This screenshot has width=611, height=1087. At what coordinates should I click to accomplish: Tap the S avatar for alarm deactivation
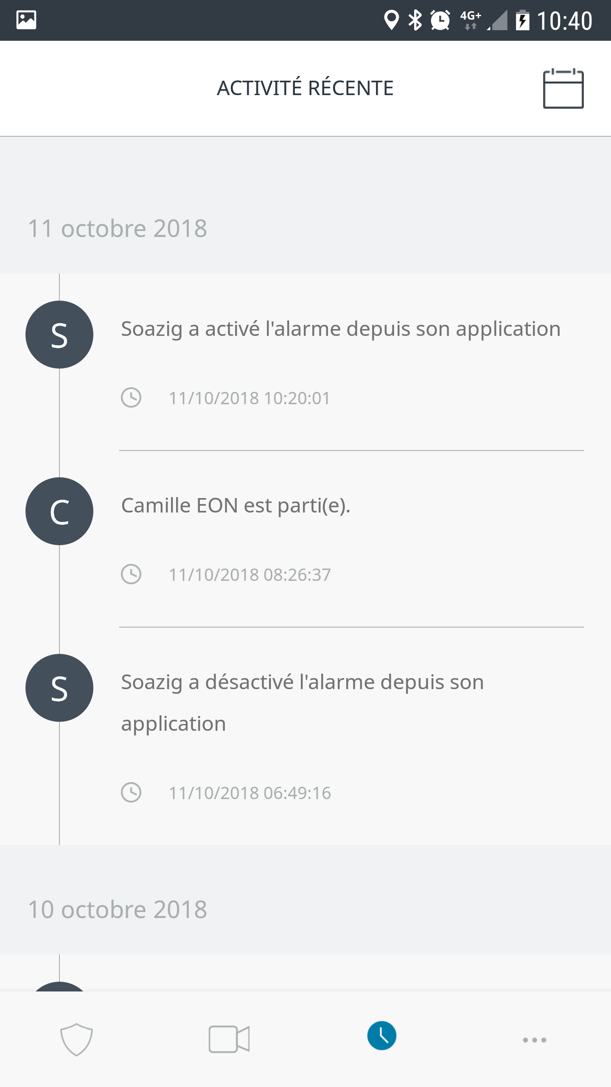click(59, 688)
